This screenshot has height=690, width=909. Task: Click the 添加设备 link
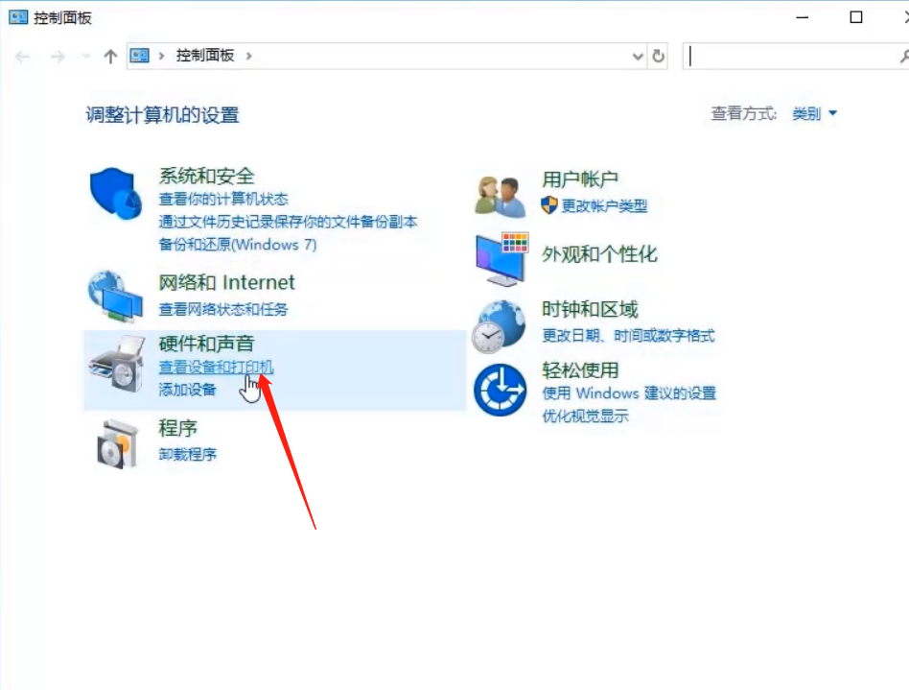coord(188,390)
